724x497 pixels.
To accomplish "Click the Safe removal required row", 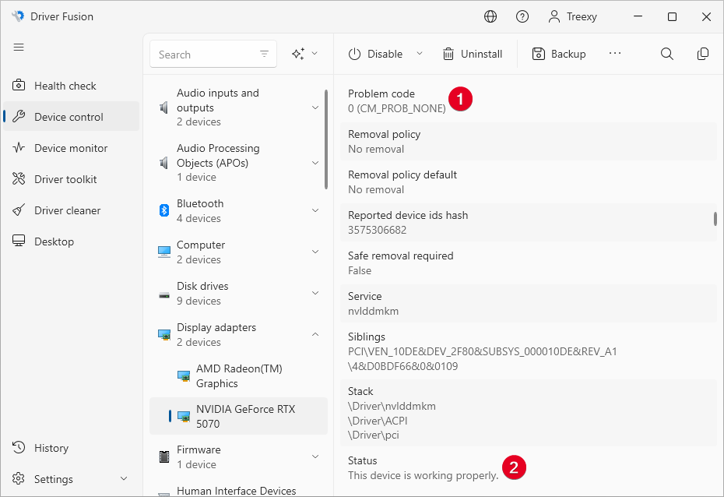I will click(x=529, y=263).
